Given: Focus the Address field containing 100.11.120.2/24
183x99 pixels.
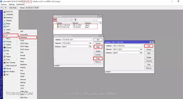Looking at the screenshot, I should [128, 46].
